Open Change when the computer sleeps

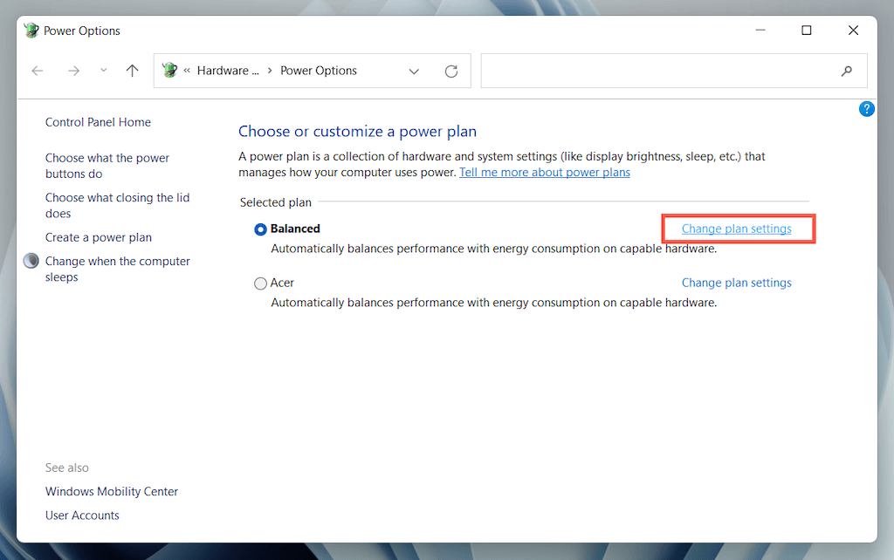[118, 269]
